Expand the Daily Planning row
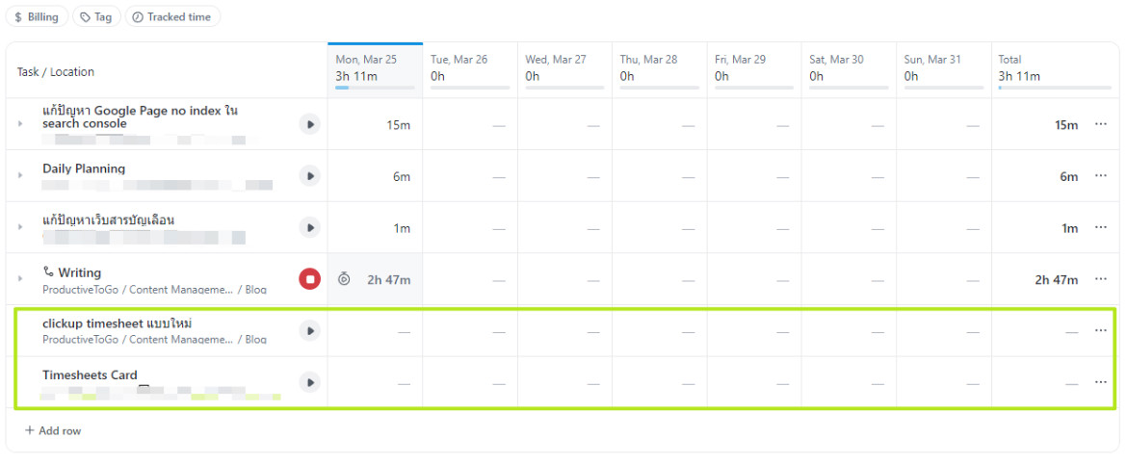Viewport: 1127px width, 464px height. [x=20, y=175]
